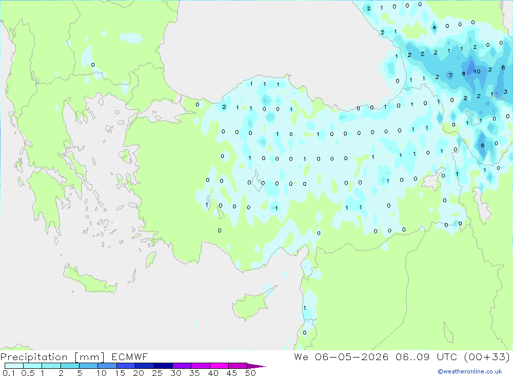This screenshot has height=376, width=513.
Task: Click the 30–35 mm purple legend swatch
Action: click(x=182, y=366)
